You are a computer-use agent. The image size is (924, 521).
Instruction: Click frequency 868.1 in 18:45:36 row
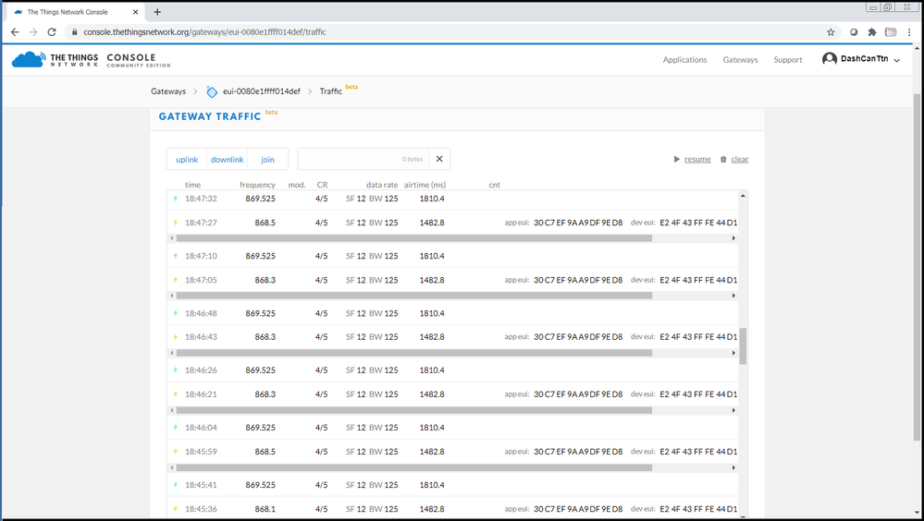(x=265, y=509)
